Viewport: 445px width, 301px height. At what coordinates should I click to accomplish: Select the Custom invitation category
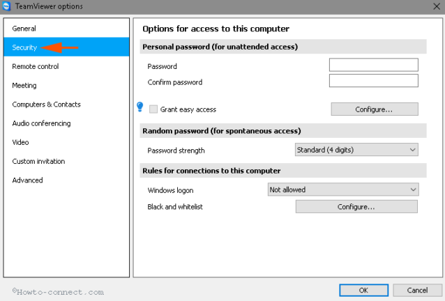(x=66, y=161)
